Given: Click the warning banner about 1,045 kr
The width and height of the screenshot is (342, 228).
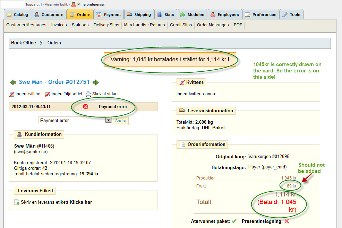Looking at the screenshot, I should tap(170, 59).
